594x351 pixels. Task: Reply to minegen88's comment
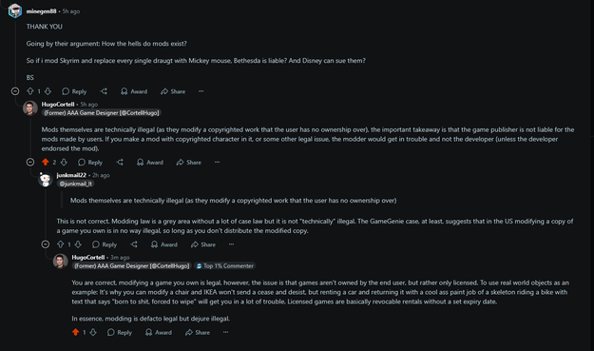(x=74, y=91)
